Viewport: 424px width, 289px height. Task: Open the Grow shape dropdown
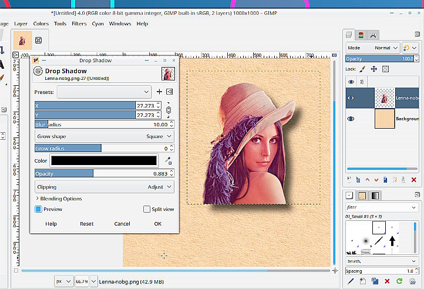[104, 136]
